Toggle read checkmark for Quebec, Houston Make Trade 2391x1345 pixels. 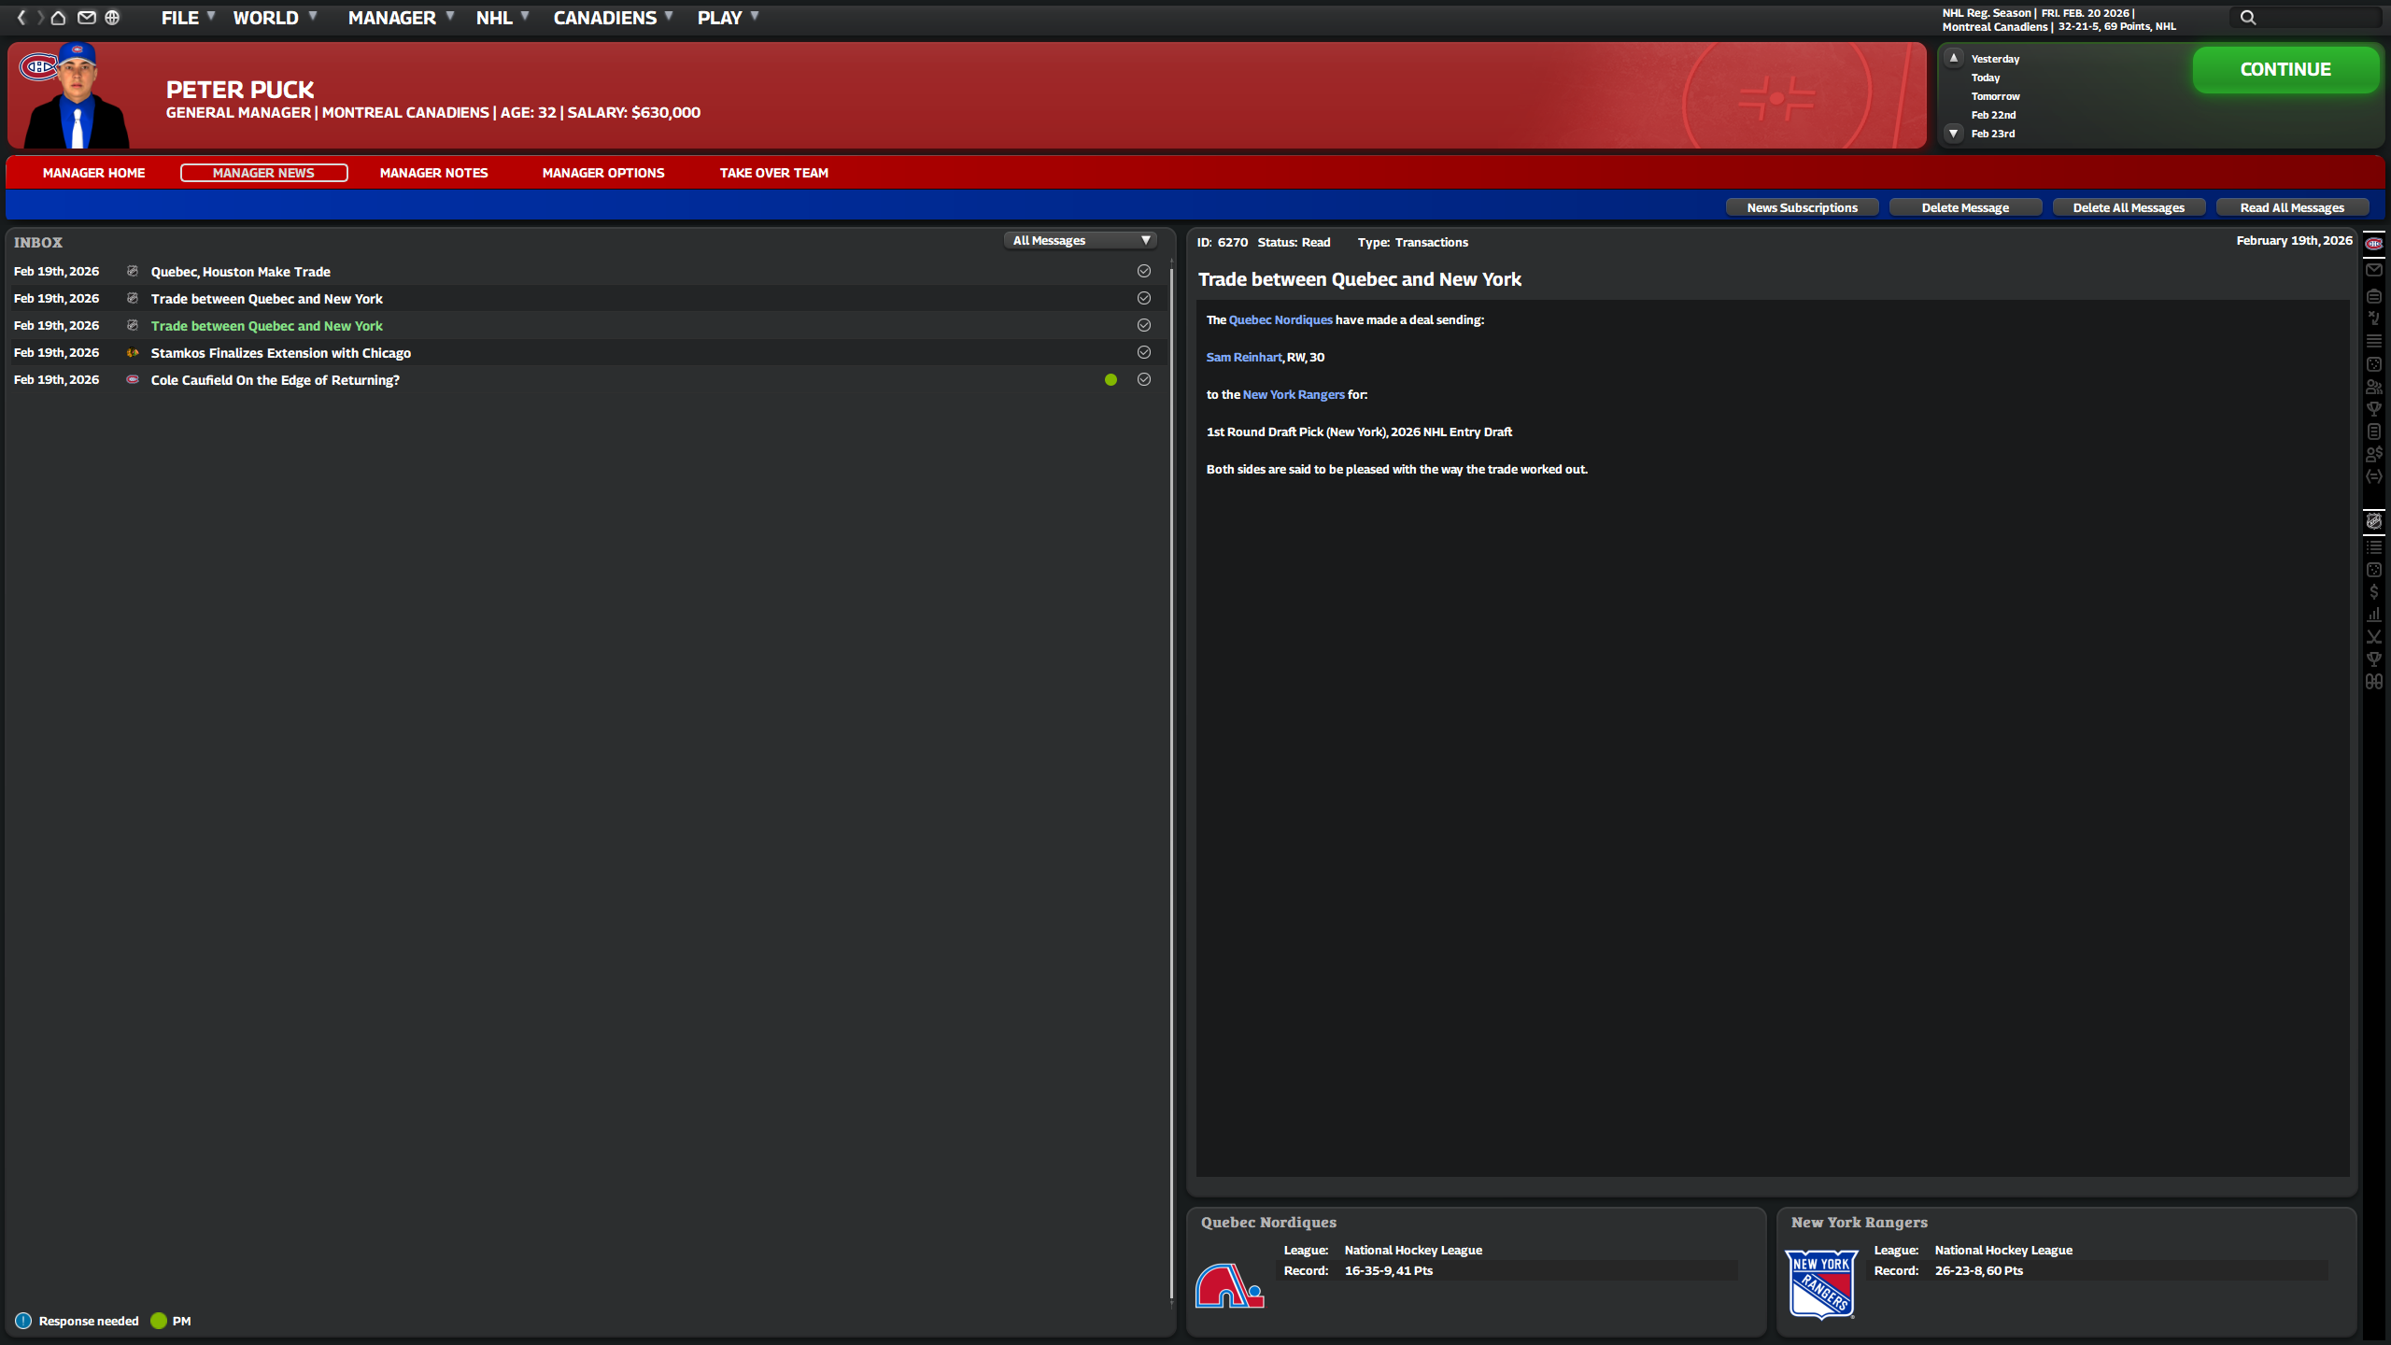1144,271
